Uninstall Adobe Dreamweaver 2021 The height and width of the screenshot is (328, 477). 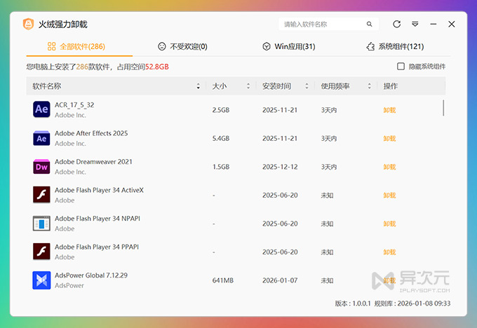[x=389, y=167]
